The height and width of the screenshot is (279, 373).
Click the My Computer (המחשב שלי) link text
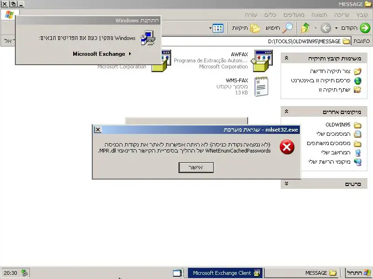click(336, 153)
